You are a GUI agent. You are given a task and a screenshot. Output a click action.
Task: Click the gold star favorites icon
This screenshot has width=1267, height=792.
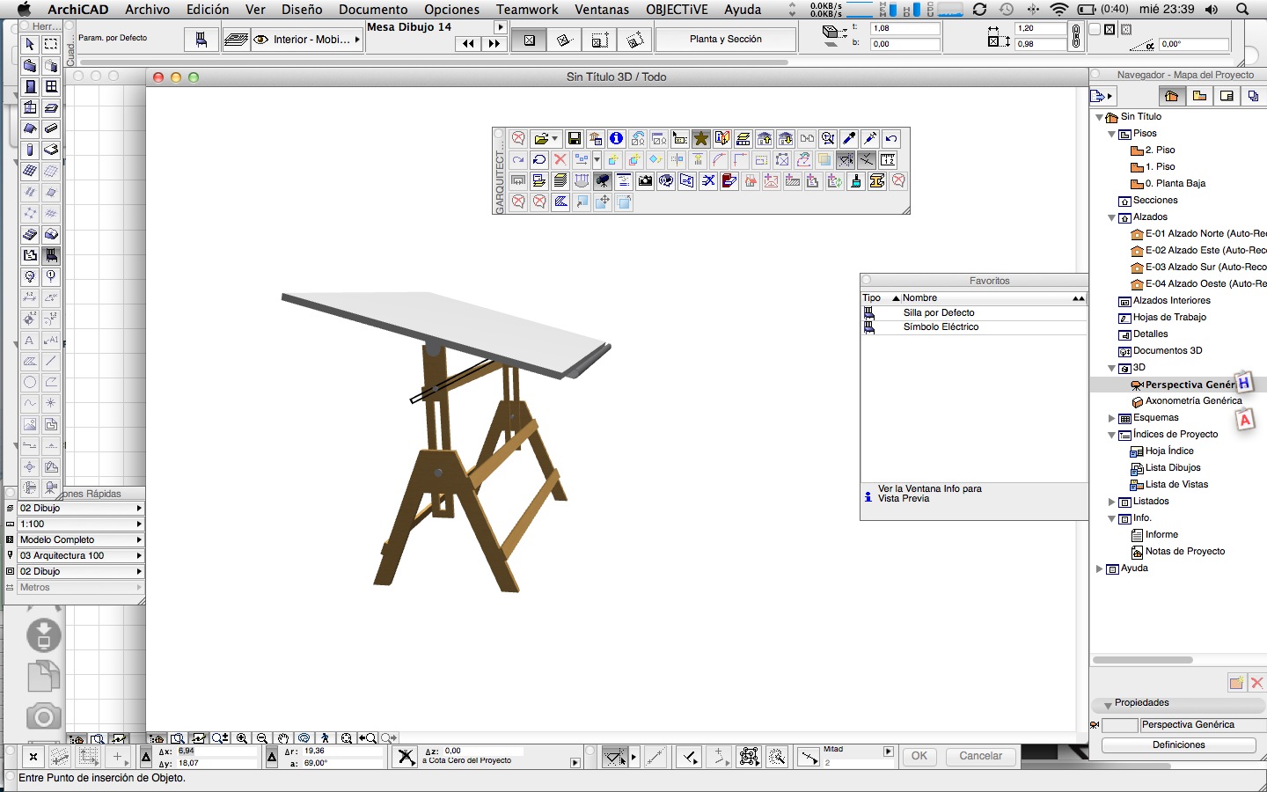pyautogui.click(x=700, y=139)
